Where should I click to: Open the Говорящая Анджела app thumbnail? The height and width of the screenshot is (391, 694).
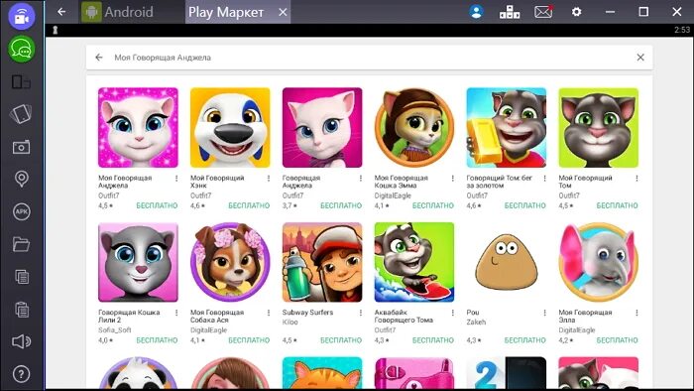(322, 128)
